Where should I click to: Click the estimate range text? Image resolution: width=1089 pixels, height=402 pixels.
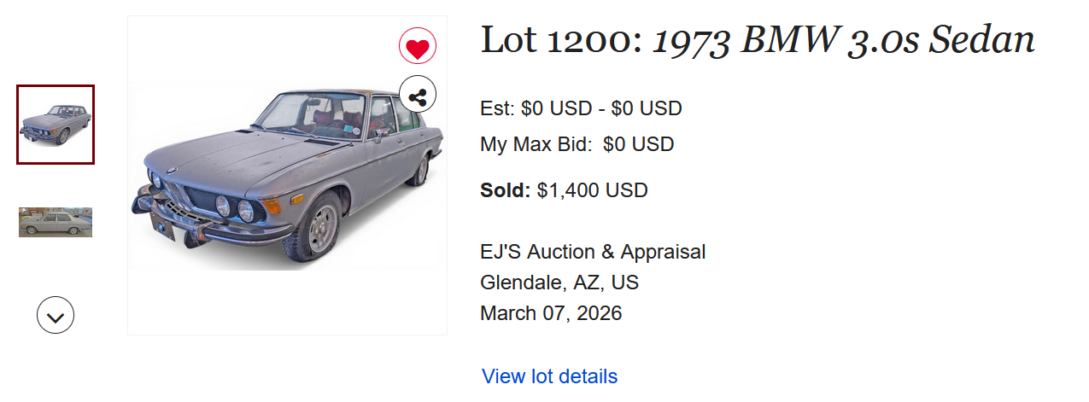(x=581, y=109)
